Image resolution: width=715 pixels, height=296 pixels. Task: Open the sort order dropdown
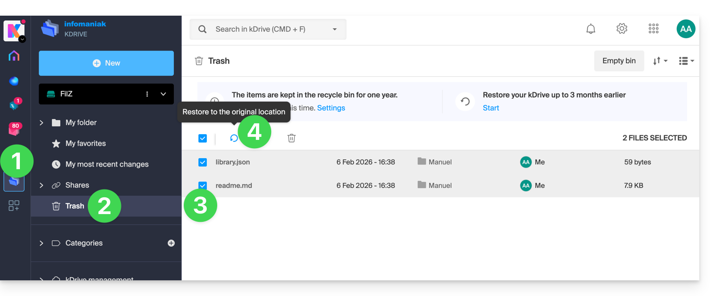660,61
